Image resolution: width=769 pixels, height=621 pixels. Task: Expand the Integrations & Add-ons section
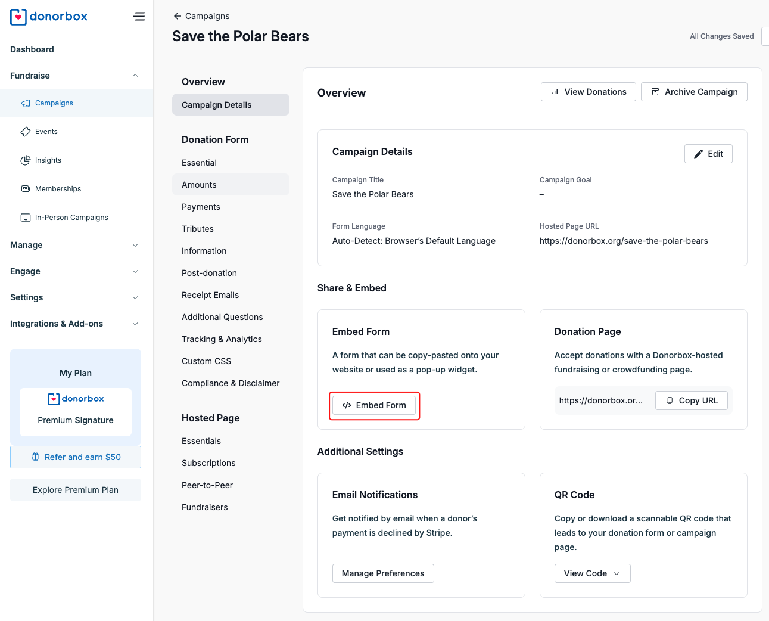point(135,324)
